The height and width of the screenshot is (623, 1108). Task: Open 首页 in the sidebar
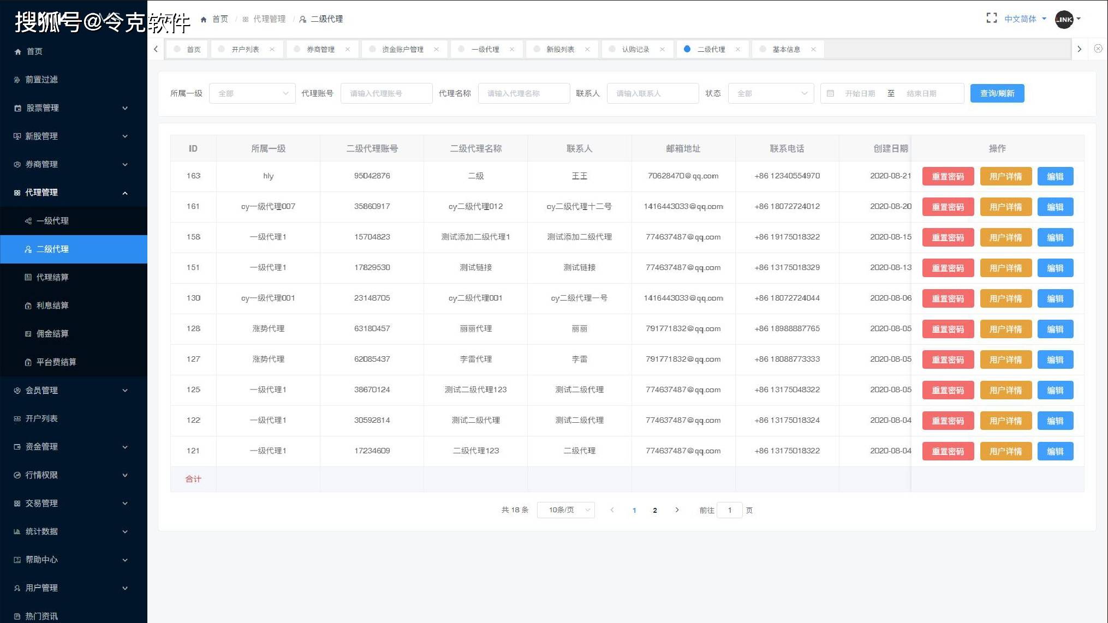pyautogui.click(x=74, y=51)
